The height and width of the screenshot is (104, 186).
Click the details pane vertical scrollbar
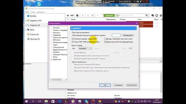(x=161, y=83)
